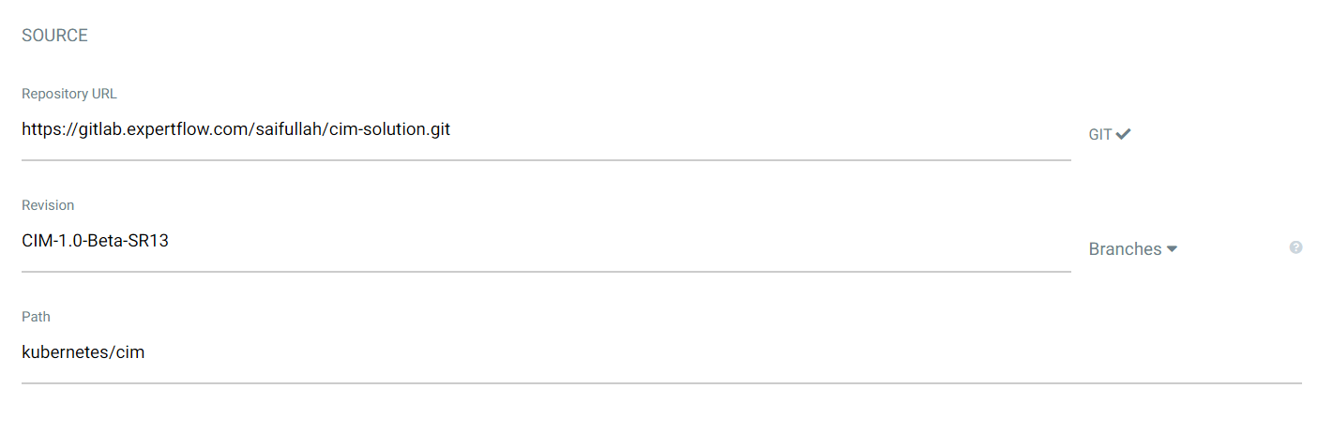Click the kubernetes/cim path text
Screen dimensions: 1318x433
point(83,352)
